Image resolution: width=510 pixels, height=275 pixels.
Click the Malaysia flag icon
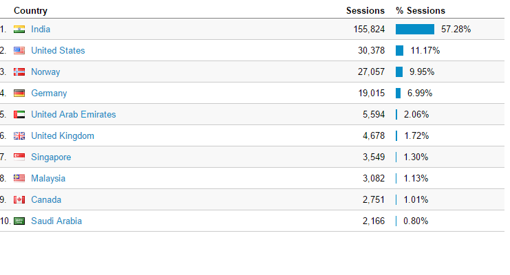point(19,179)
